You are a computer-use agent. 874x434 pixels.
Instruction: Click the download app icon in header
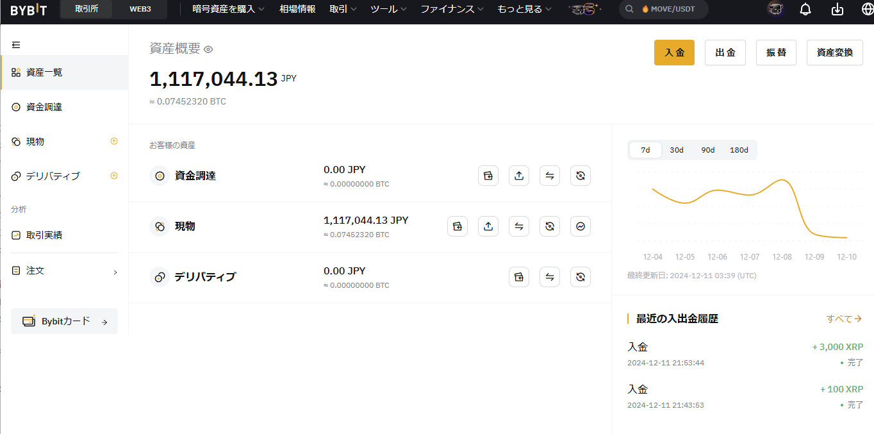[x=837, y=9]
